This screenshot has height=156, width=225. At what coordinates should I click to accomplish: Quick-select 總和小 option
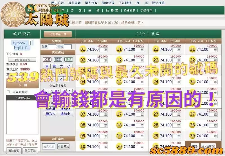pyautogui.click(x=65, y=114)
